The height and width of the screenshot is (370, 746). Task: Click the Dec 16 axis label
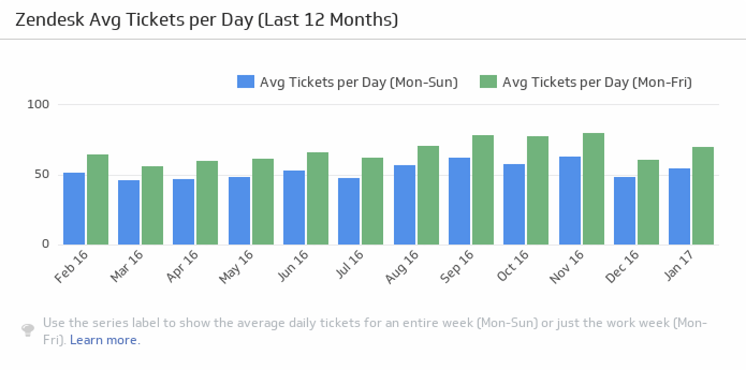[x=622, y=266]
